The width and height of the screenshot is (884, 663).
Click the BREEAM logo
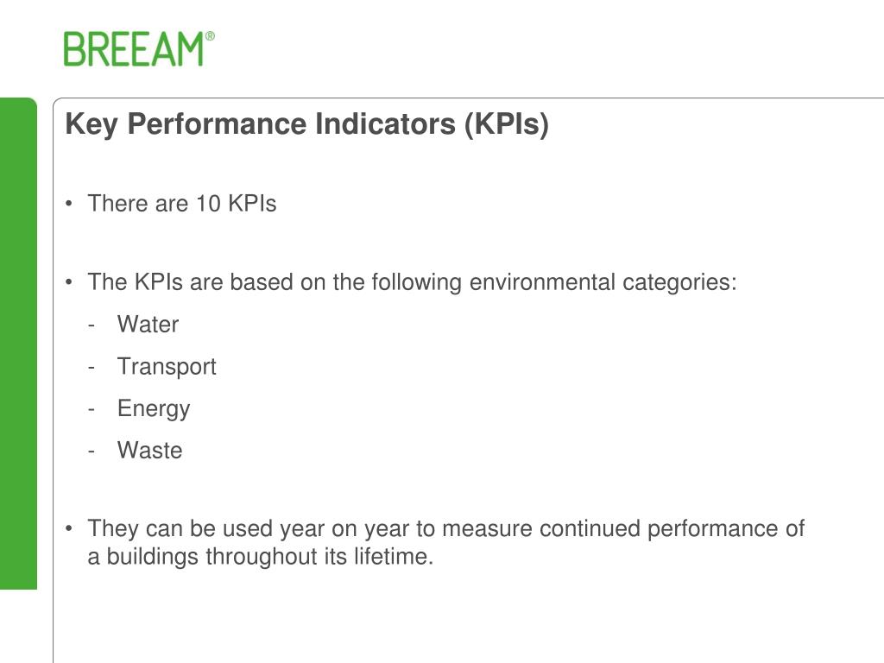pyautogui.click(x=139, y=49)
